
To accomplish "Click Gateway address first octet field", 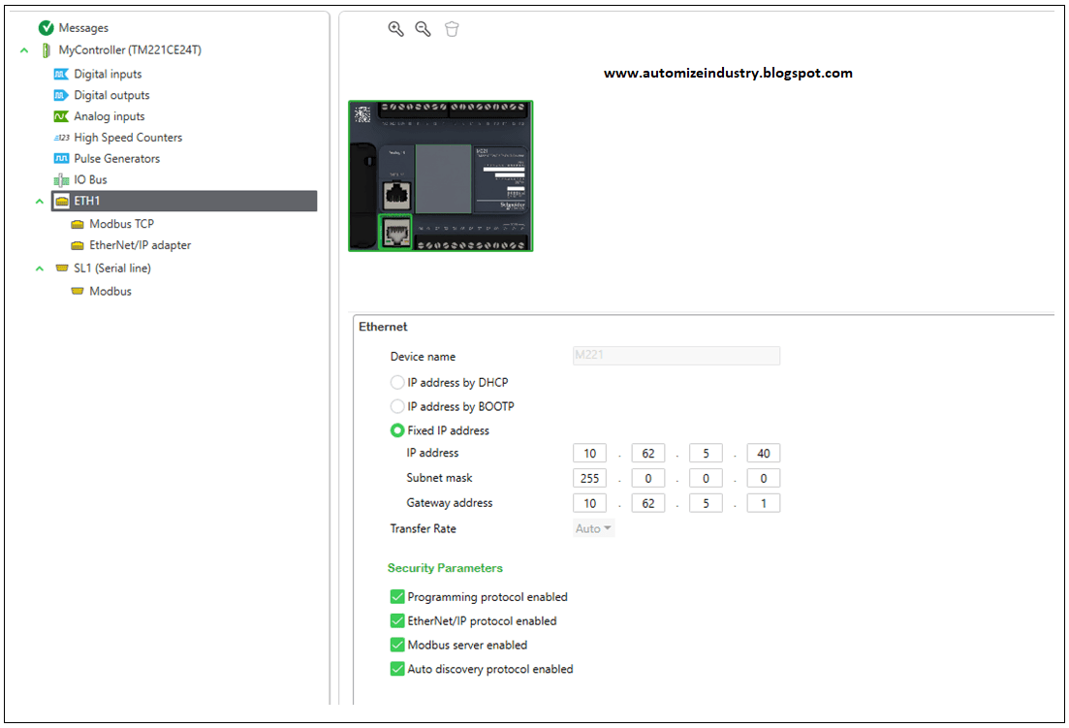I will coord(589,503).
